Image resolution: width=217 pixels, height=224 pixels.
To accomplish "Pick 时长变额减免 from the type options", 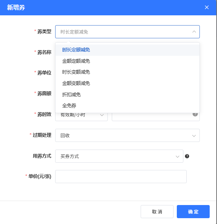I will 127,72.
